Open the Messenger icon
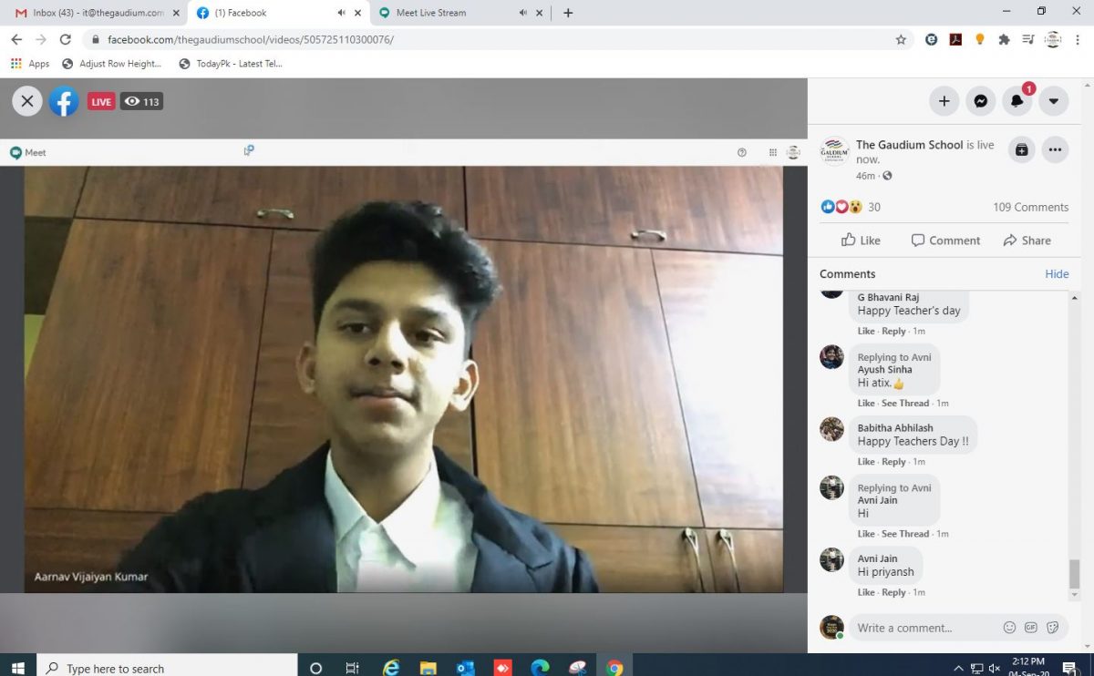The width and height of the screenshot is (1094, 676). tap(980, 101)
